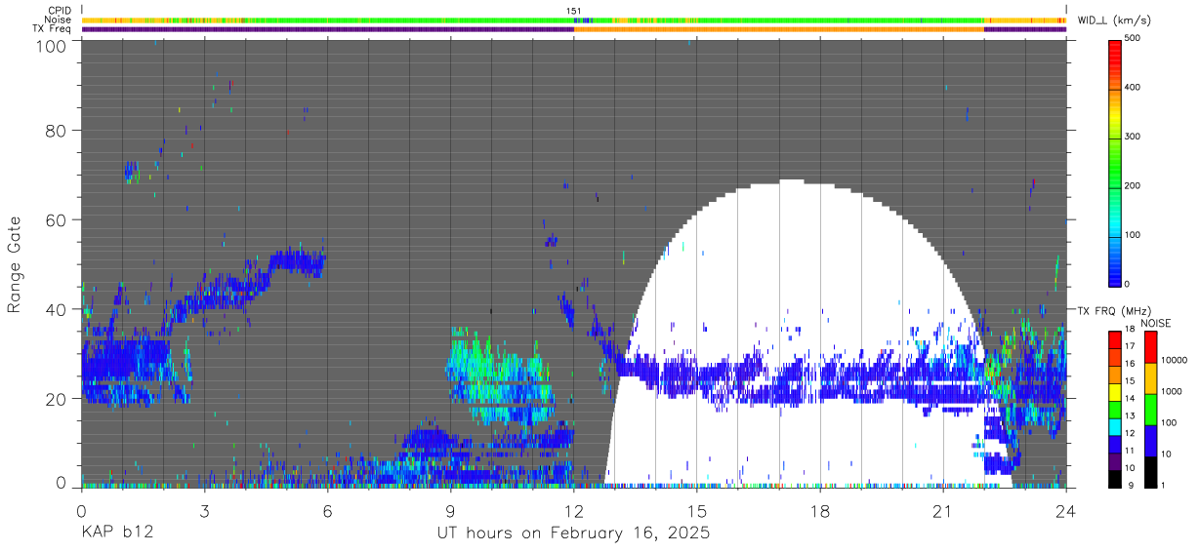This screenshot has width=1199, height=553.
Task: Click the 1 label at noise legend bottom
Action: tap(1162, 485)
